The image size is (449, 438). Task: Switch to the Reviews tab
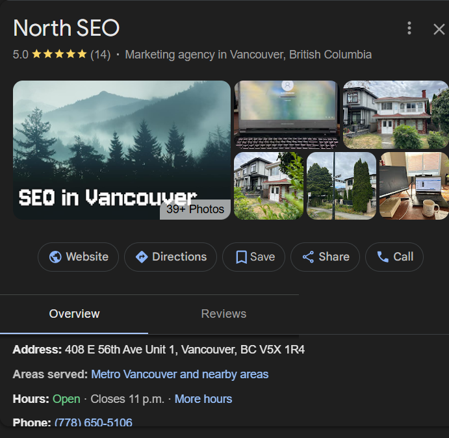coord(224,314)
